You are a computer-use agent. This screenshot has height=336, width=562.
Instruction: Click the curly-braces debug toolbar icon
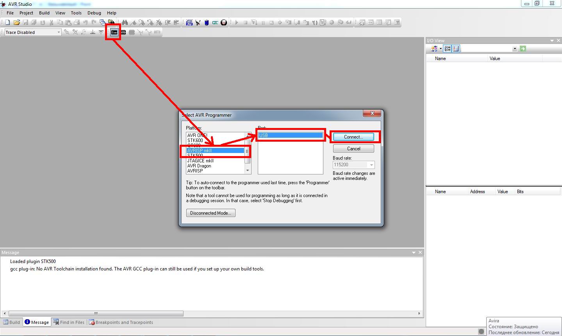tap(315, 23)
